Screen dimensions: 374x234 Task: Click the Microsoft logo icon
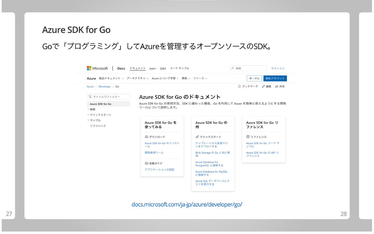coord(89,68)
